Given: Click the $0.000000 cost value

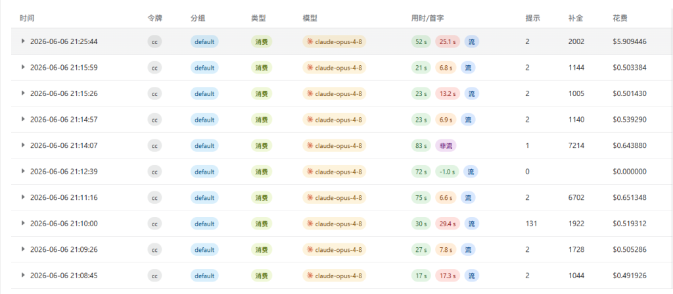Looking at the screenshot, I should point(630,172).
